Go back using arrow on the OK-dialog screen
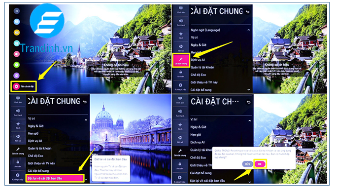The image size is (337, 193). tap(249, 102)
